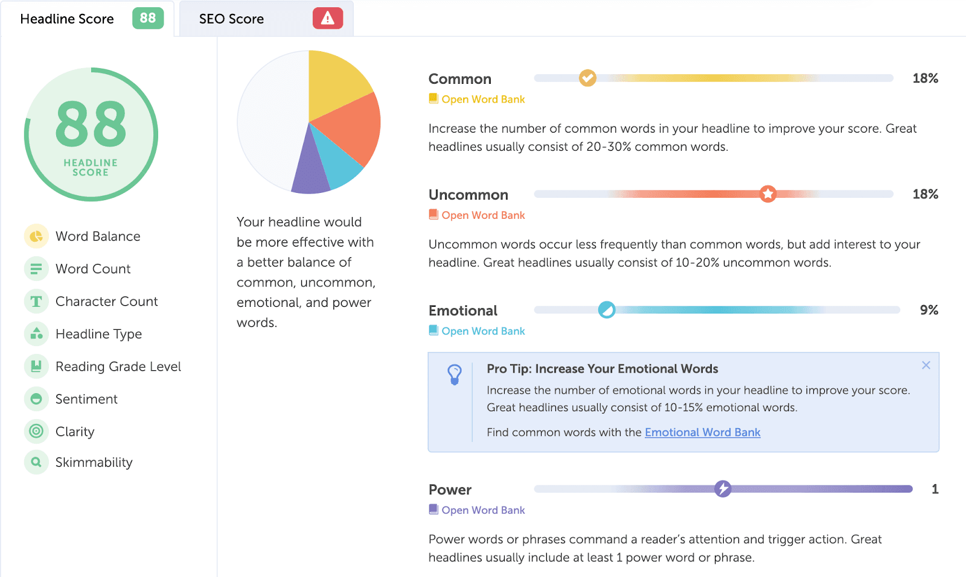Viewport: 966px width, 577px height.
Task: Click the word balance pie chart
Action: [309, 122]
